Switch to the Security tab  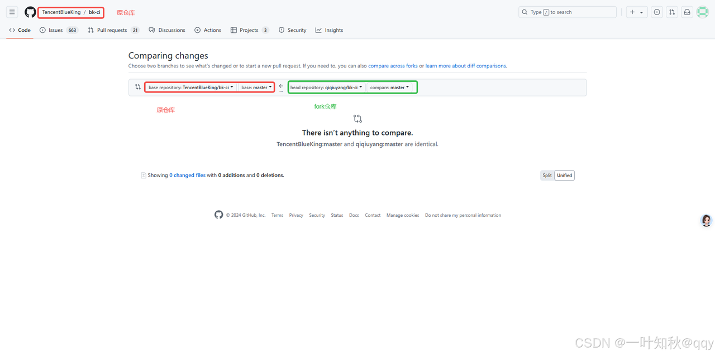click(293, 30)
